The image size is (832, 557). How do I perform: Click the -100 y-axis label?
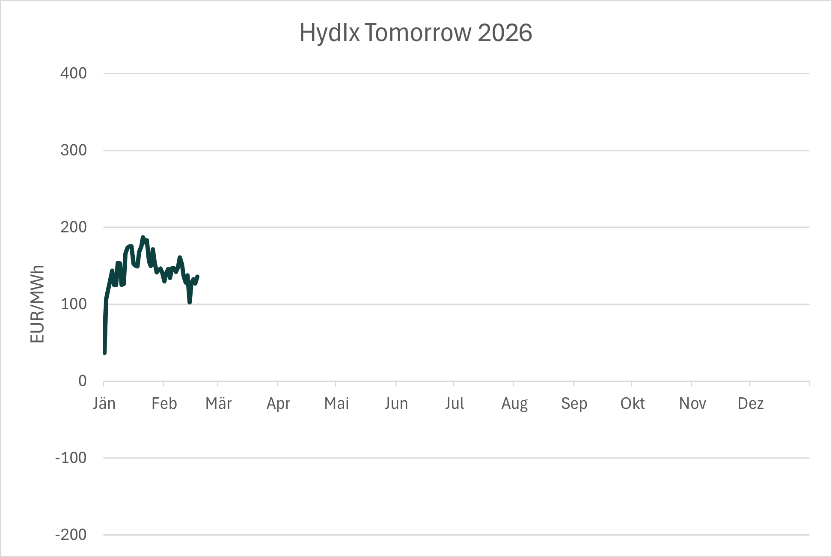(x=71, y=458)
